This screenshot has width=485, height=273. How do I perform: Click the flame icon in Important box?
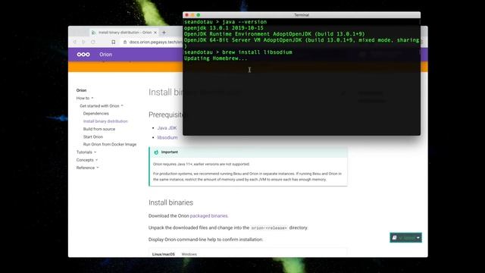[156, 152]
